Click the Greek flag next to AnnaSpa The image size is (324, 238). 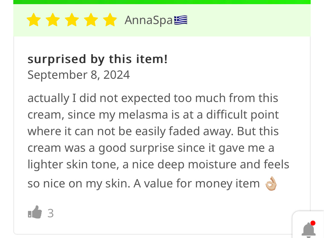pos(181,20)
